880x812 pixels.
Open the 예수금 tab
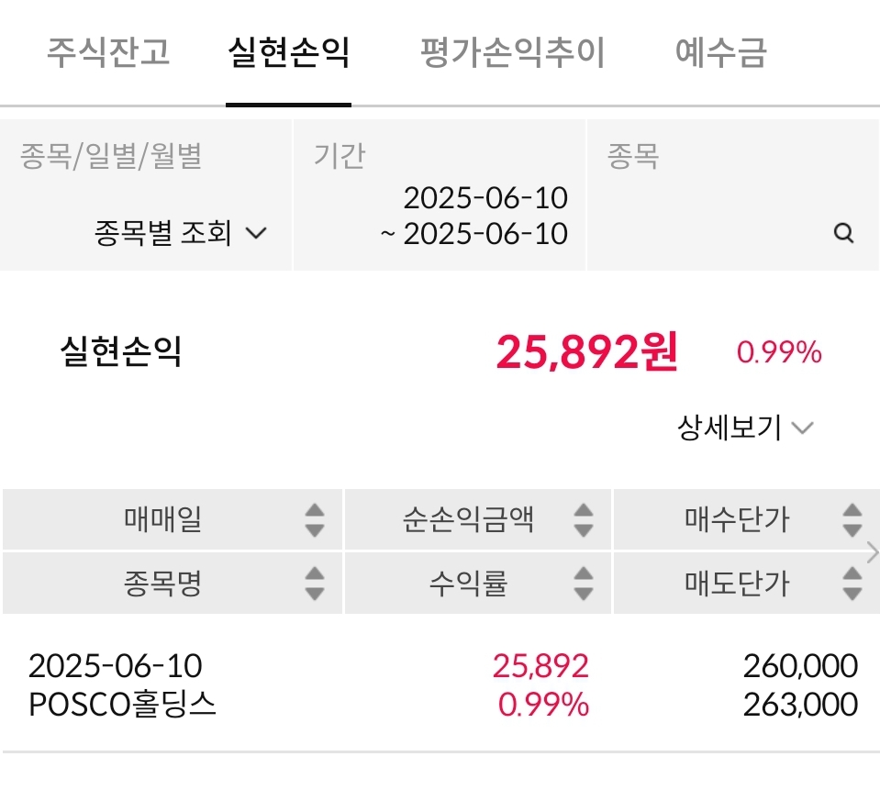pos(720,52)
